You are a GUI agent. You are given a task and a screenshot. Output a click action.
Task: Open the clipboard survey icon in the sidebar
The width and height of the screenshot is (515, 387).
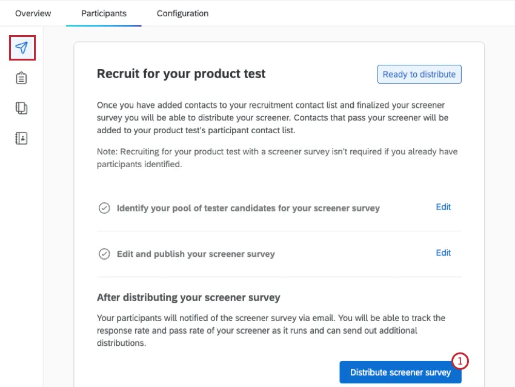point(21,78)
